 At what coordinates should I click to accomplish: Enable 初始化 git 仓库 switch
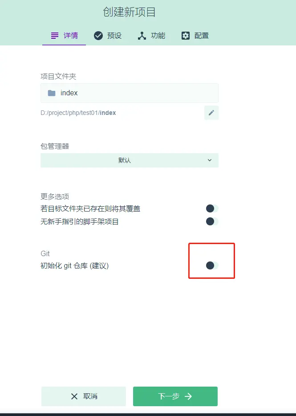point(212,265)
